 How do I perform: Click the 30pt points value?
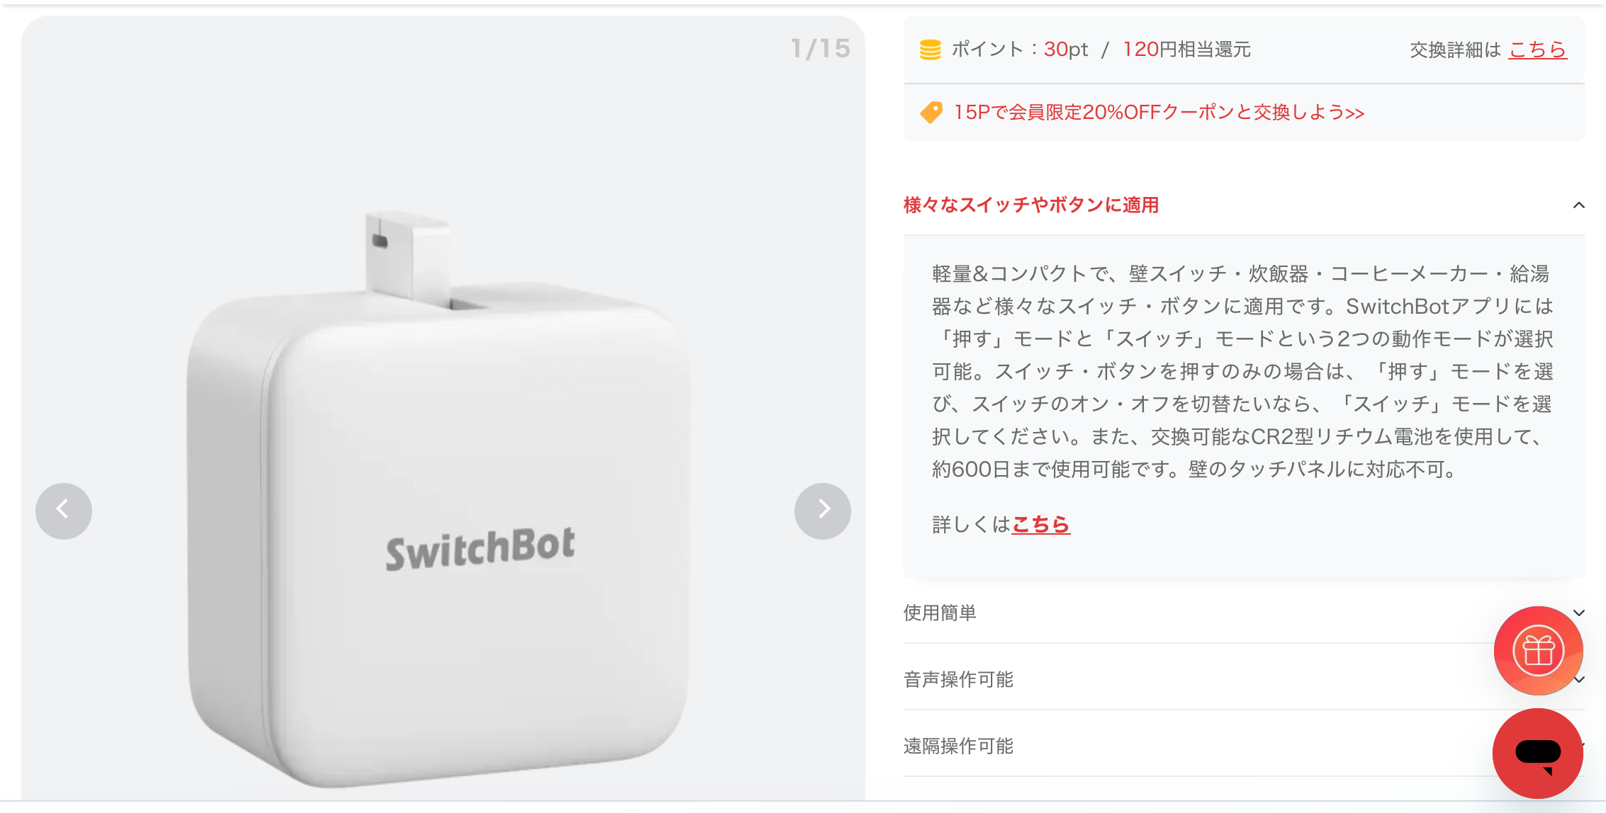(x=1065, y=50)
